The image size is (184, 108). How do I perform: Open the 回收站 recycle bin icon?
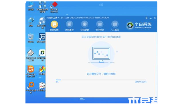(x=31, y=38)
